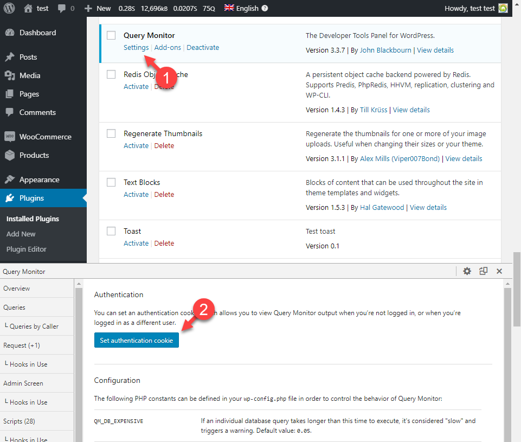Viewport: 521px width, 442px height.
Task: Click the Appearance paintbrush icon
Action: (x=10, y=180)
